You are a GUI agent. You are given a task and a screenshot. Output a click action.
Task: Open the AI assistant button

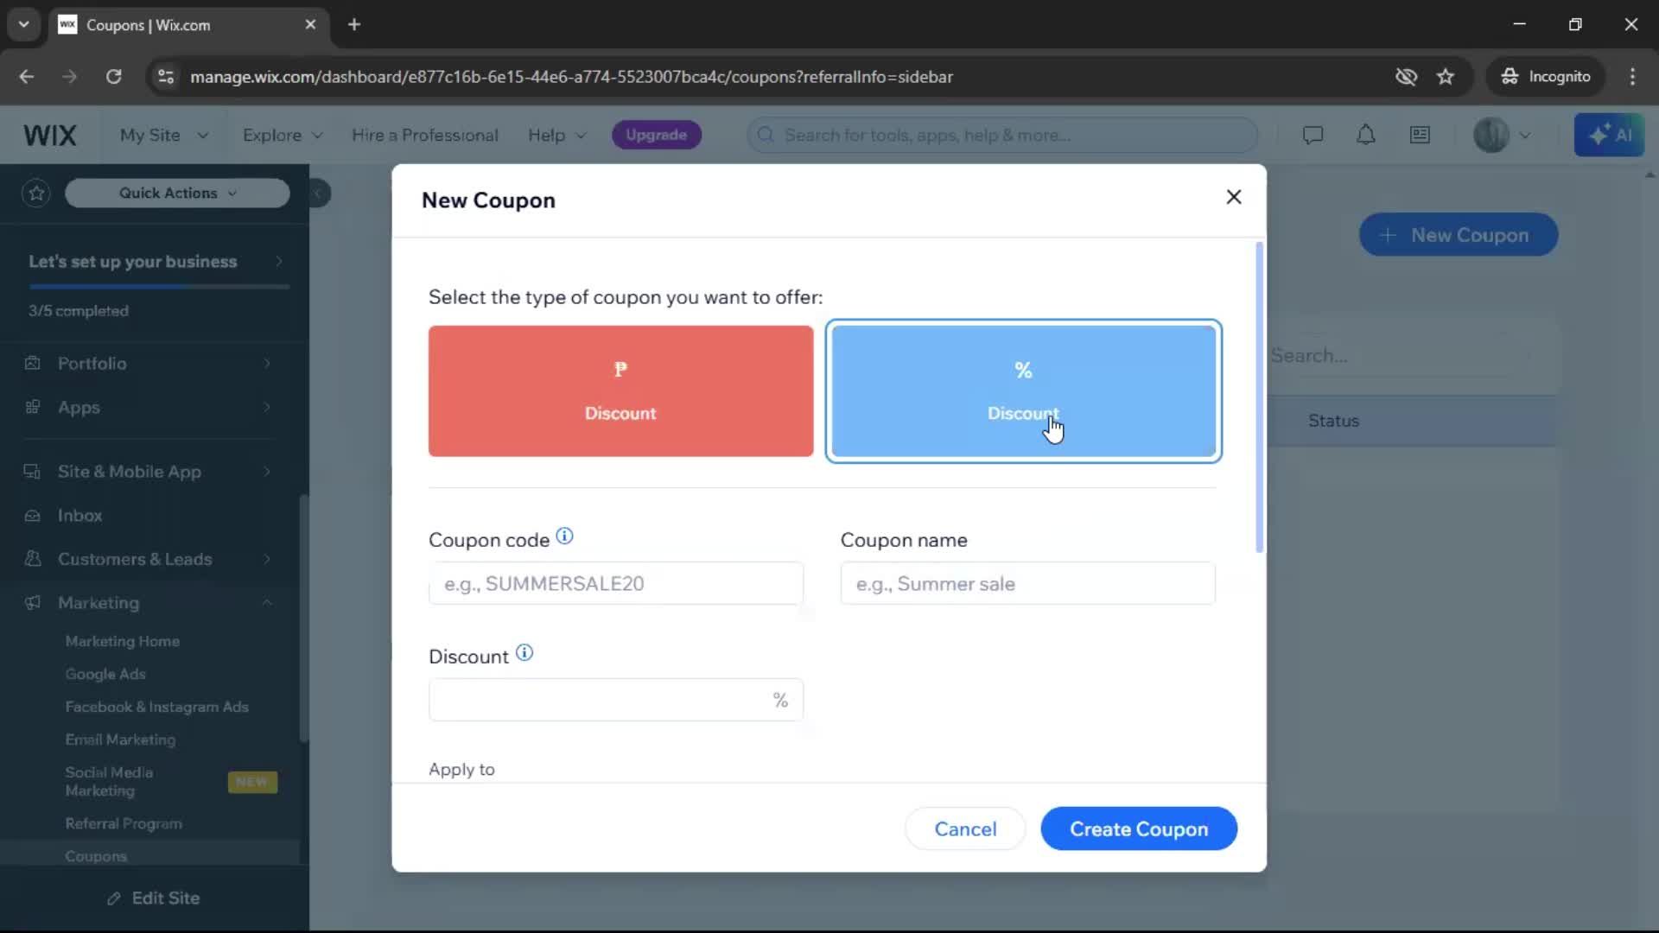pyautogui.click(x=1609, y=135)
